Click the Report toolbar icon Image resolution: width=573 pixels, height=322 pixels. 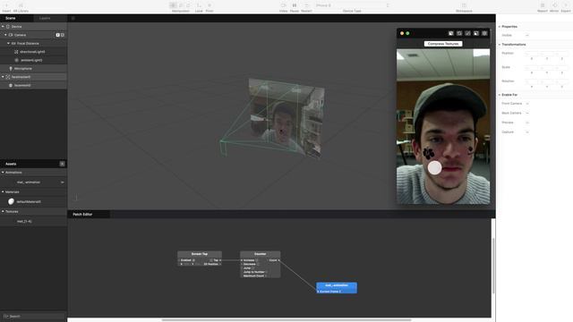tap(543, 5)
